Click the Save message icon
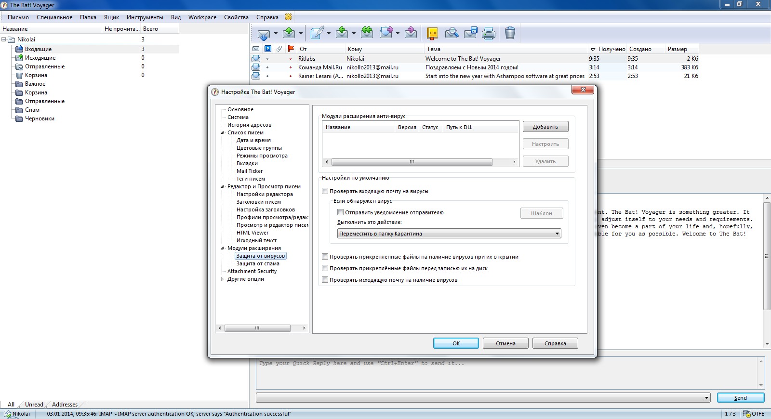 tap(470, 33)
